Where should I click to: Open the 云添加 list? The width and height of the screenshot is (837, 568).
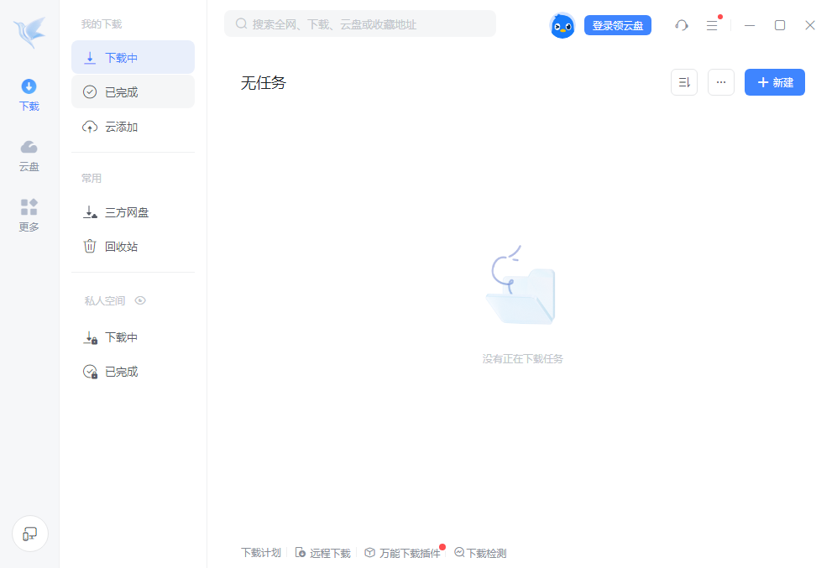tap(133, 127)
